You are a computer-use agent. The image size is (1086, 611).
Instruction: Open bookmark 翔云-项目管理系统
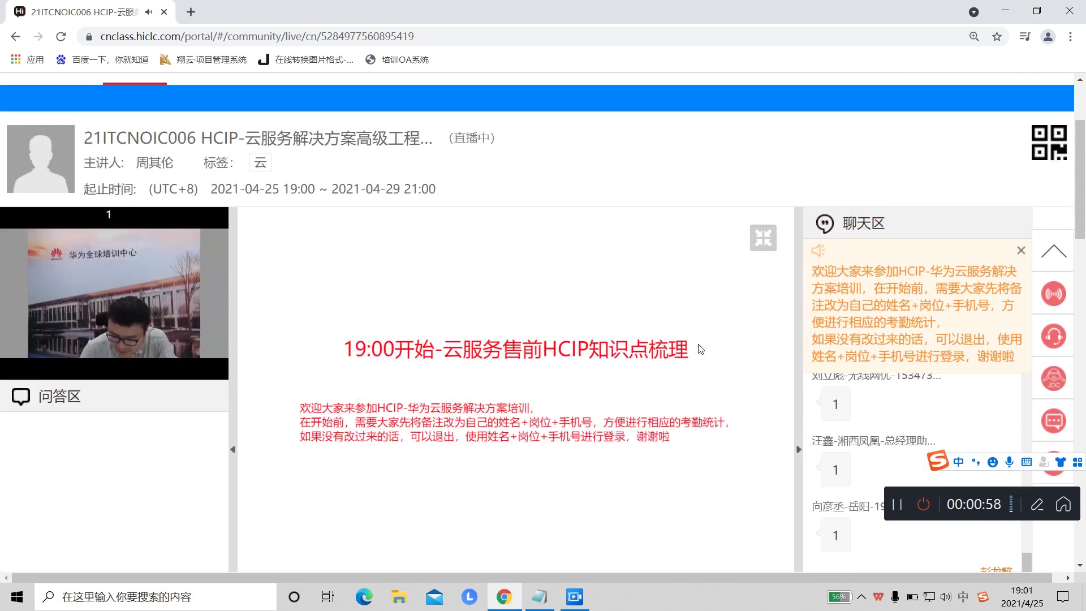tap(203, 59)
